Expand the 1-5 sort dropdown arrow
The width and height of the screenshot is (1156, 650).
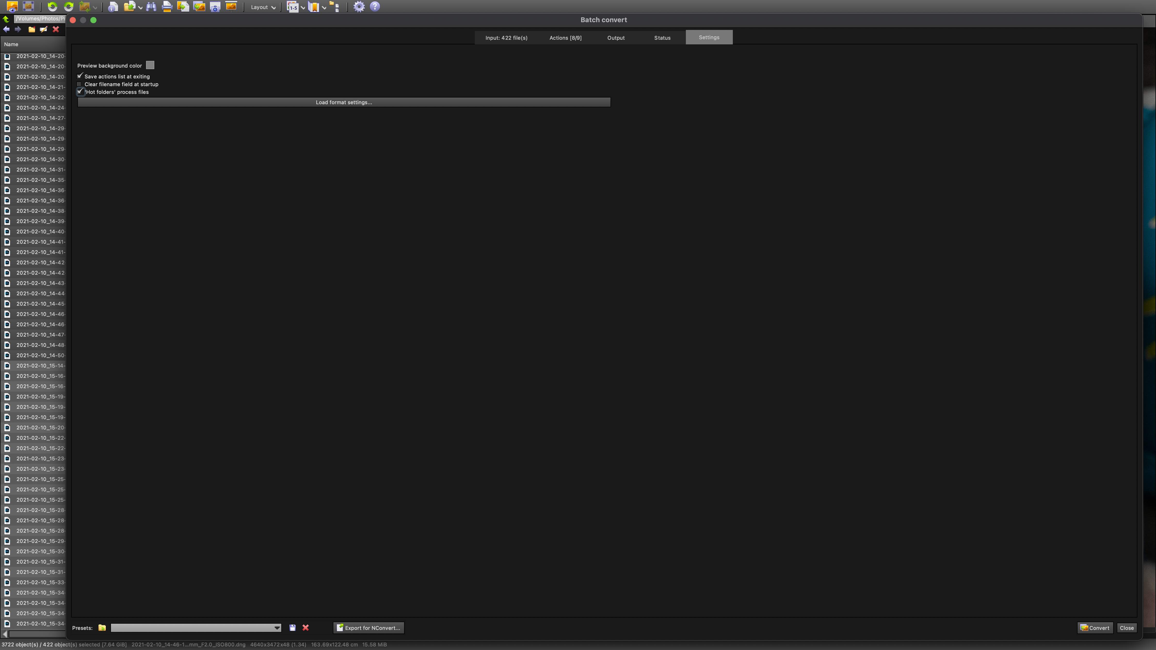click(303, 8)
